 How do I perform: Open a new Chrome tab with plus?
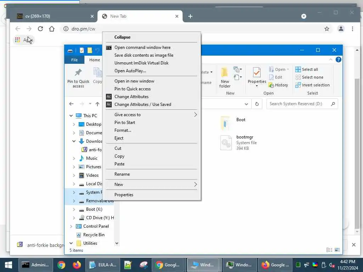point(190,16)
